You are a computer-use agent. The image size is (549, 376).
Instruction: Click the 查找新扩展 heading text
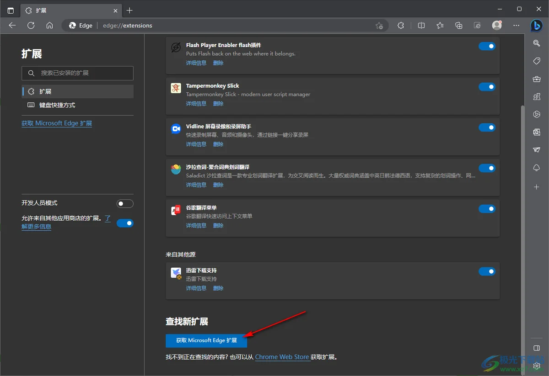(x=187, y=322)
